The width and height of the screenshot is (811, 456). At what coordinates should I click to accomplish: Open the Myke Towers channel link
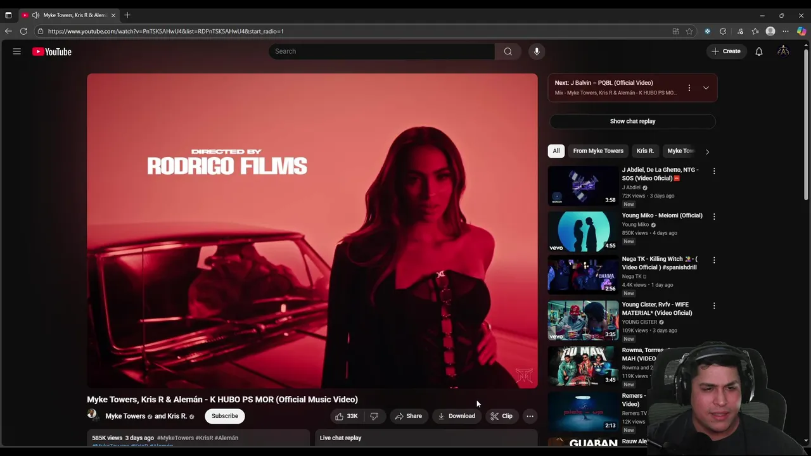[125, 416]
